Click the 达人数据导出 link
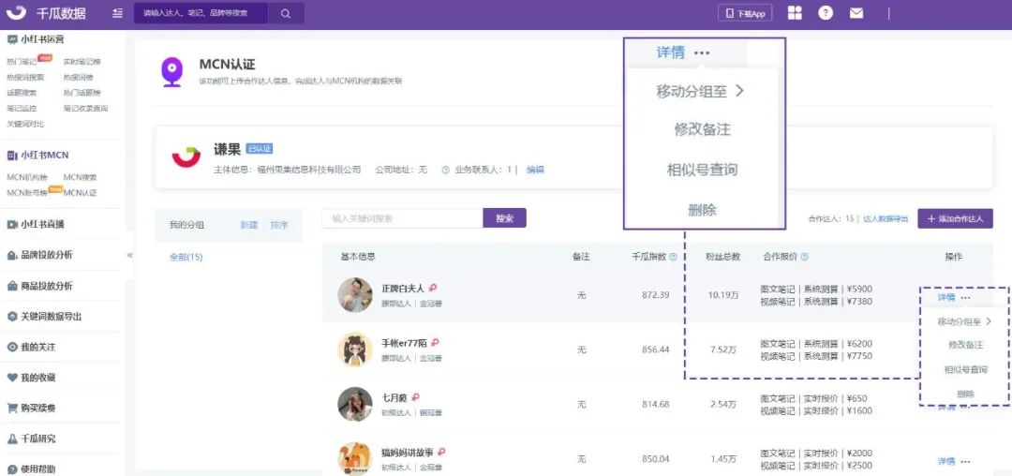Viewport: 1012px width, 476px height. [885, 219]
